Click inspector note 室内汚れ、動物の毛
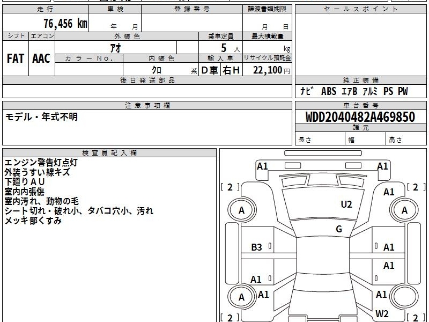This screenshot has width=429, height=322. point(42,201)
